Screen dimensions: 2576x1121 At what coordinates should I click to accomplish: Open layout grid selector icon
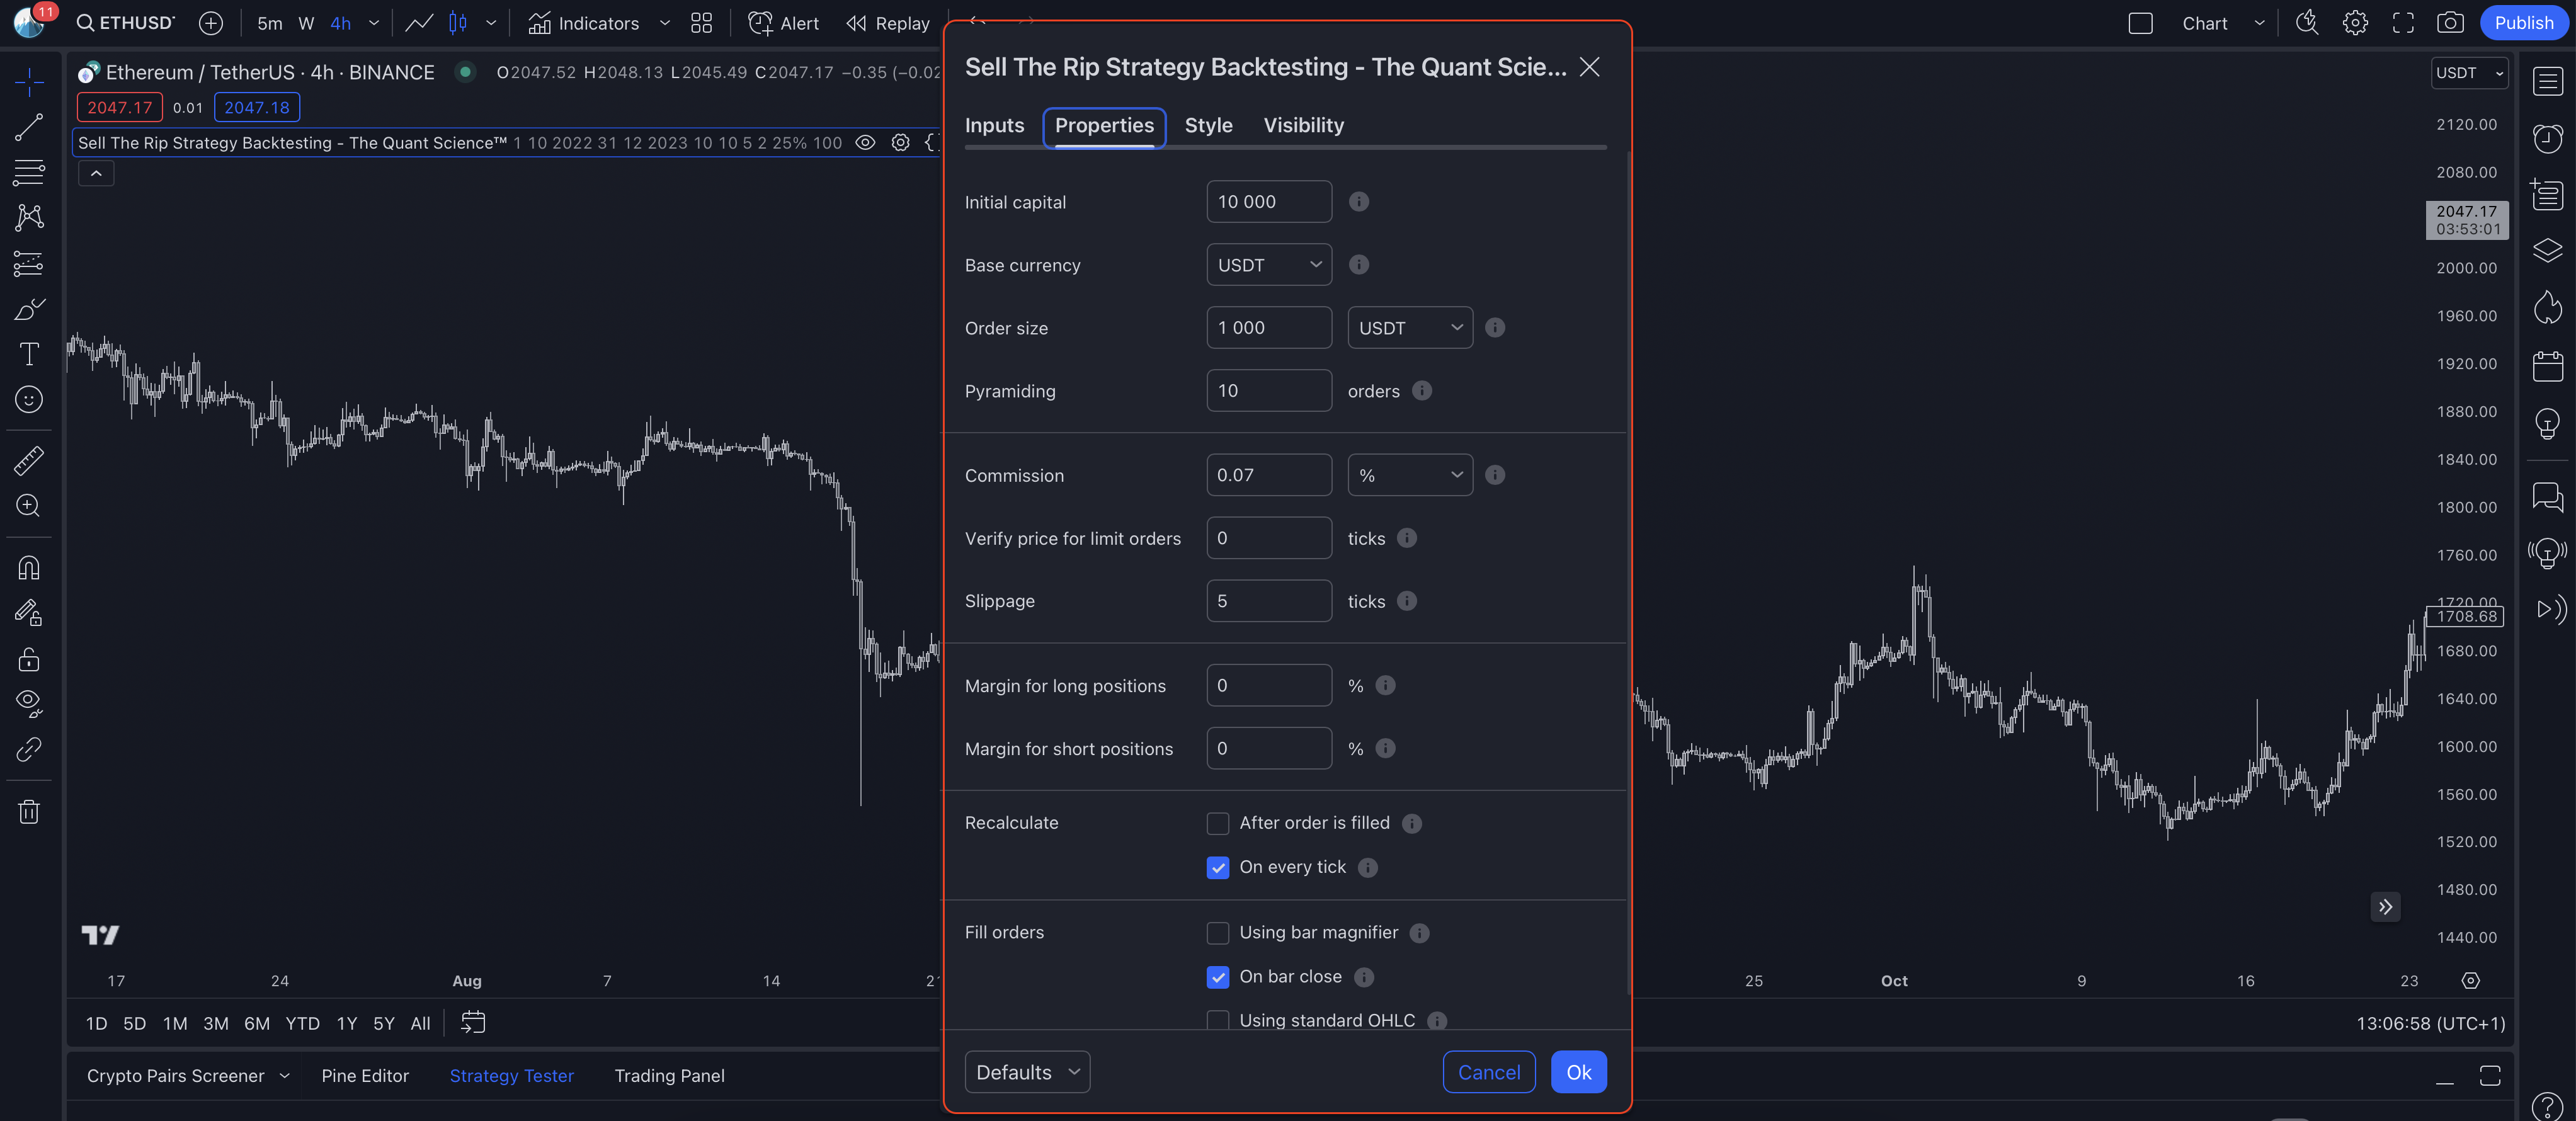point(701,23)
